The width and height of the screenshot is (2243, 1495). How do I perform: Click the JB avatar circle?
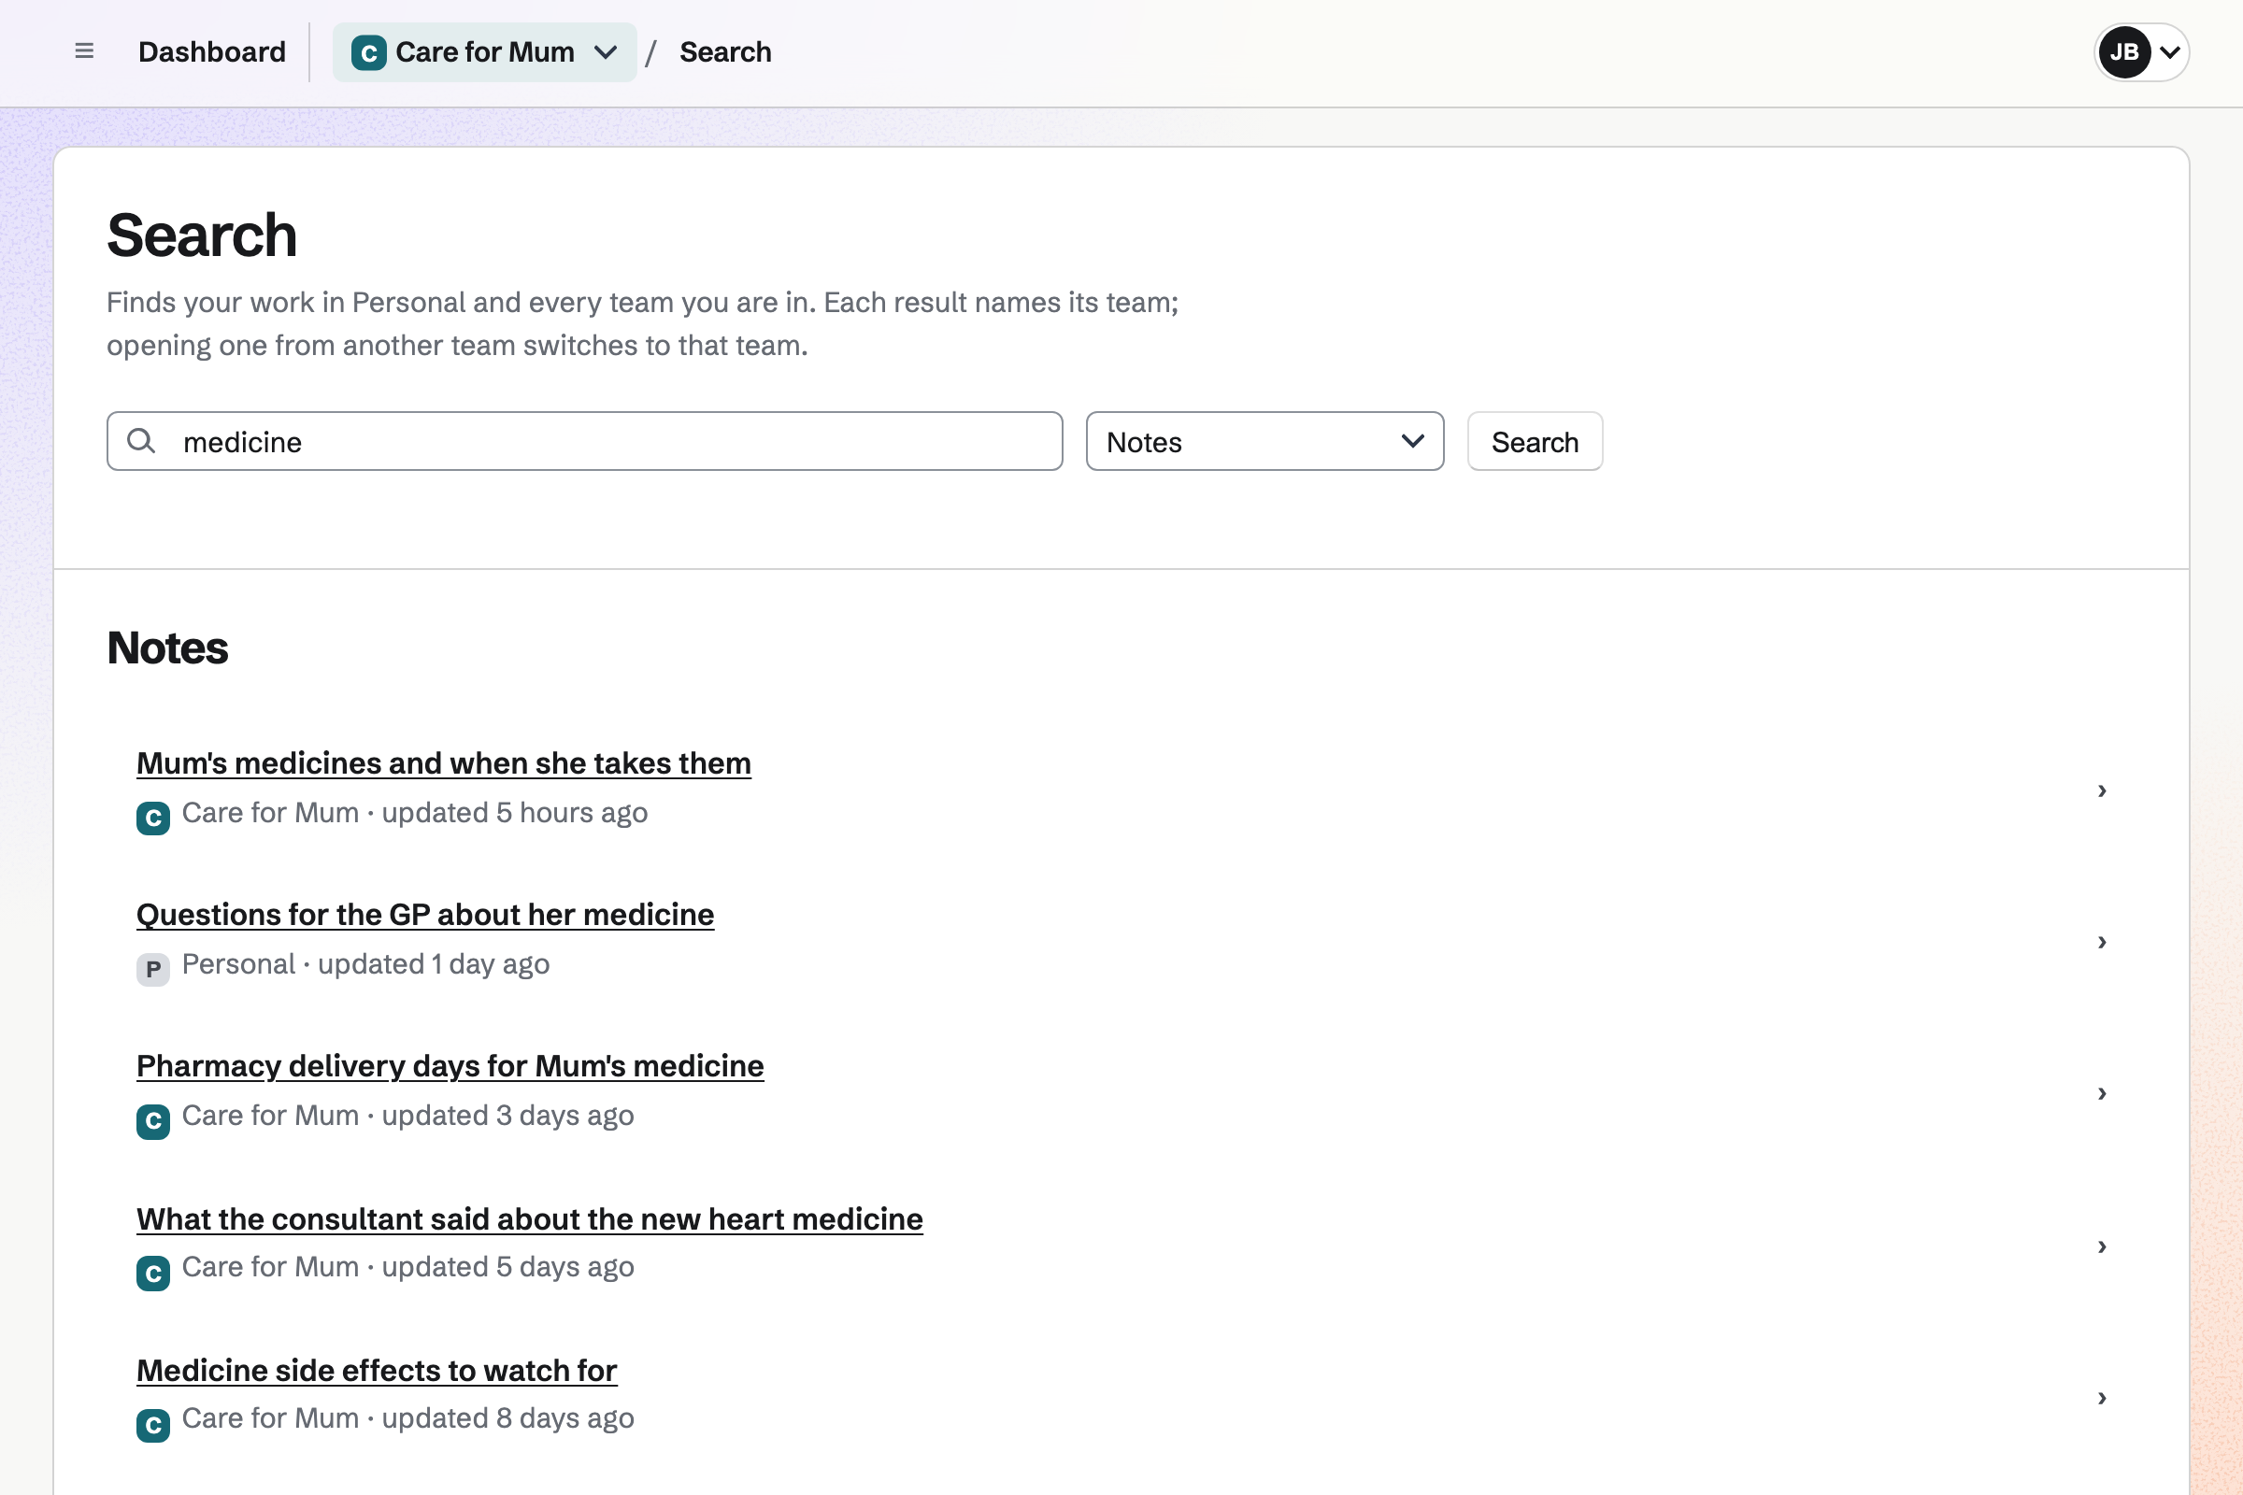2123,52
